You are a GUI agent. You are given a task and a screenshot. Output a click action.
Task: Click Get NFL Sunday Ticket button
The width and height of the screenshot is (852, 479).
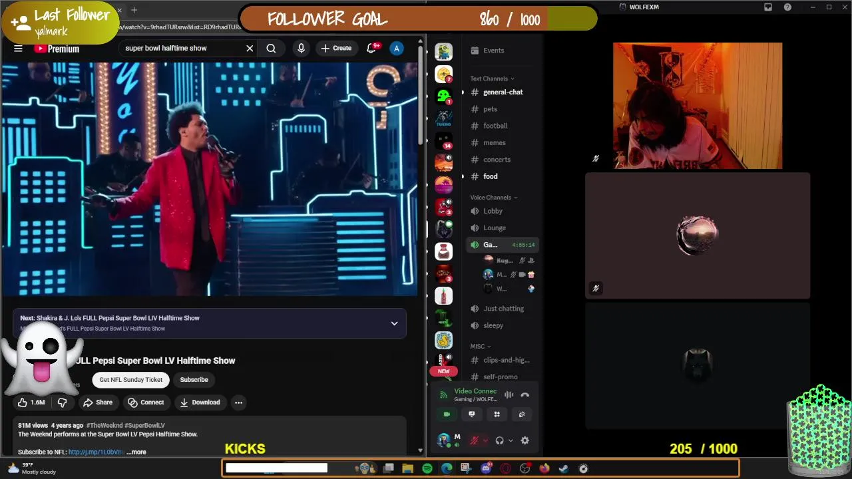[x=131, y=379]
